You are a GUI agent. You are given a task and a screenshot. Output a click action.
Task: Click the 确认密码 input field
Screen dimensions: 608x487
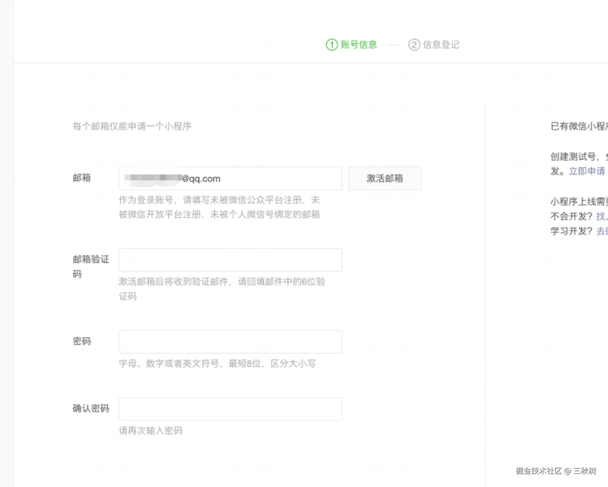pyautogui.click(x=230, y=409)
